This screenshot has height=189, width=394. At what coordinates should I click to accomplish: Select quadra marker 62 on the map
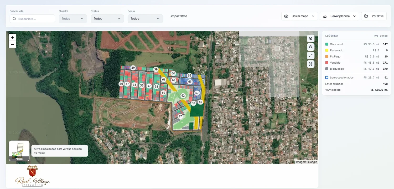tap(183, 96)
